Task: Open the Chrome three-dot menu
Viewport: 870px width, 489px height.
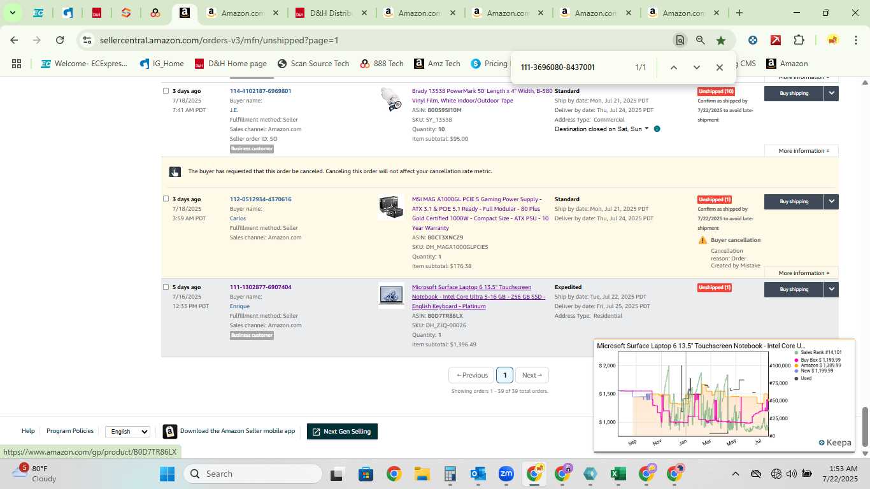Action: (x=856, y=40)
